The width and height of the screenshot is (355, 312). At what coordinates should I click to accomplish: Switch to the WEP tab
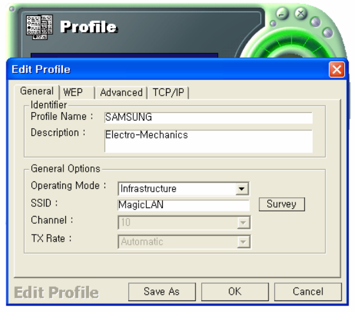click(77, 93)
